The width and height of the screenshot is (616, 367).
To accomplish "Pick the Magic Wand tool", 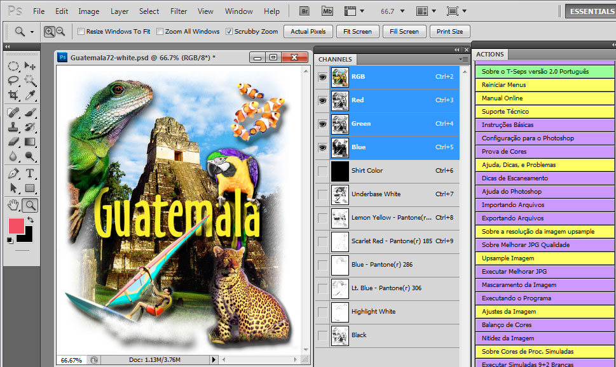I will (x=29, y=81).
